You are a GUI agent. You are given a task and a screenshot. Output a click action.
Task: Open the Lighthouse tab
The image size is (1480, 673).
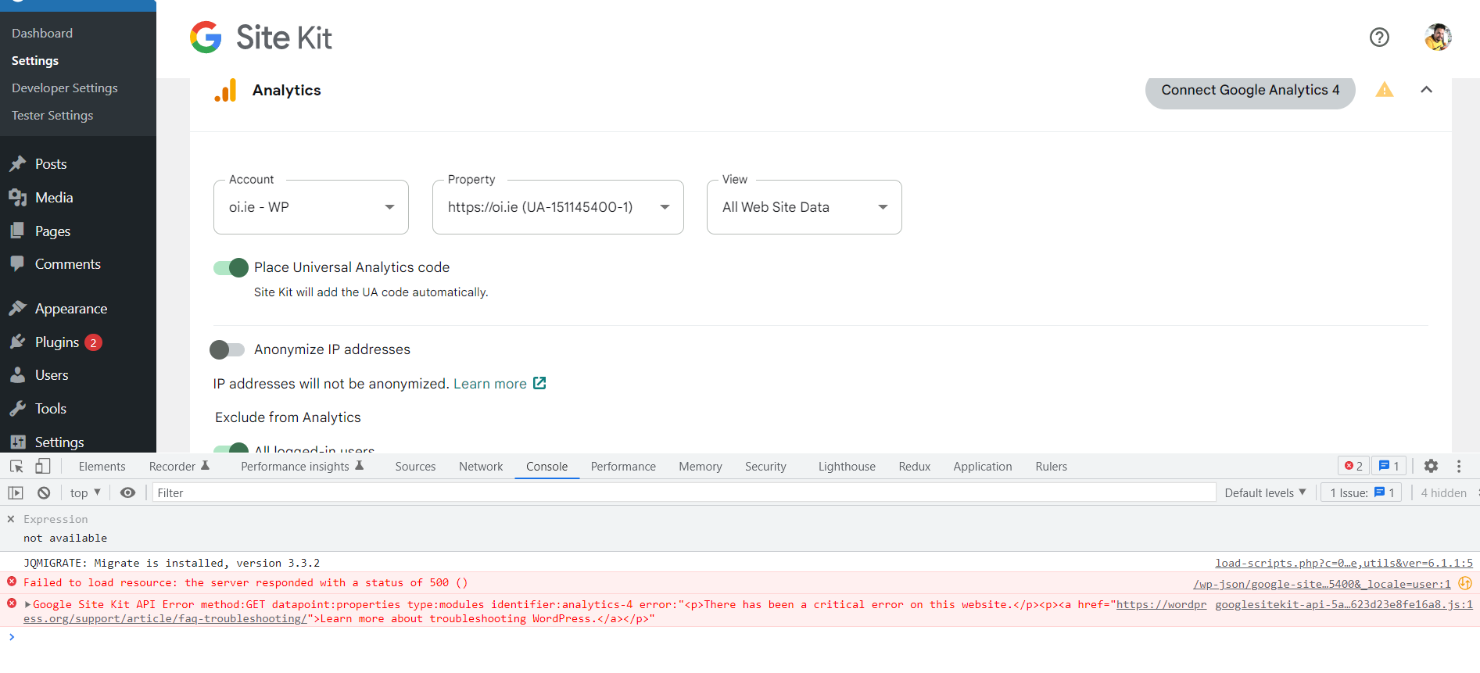point(847,467)
